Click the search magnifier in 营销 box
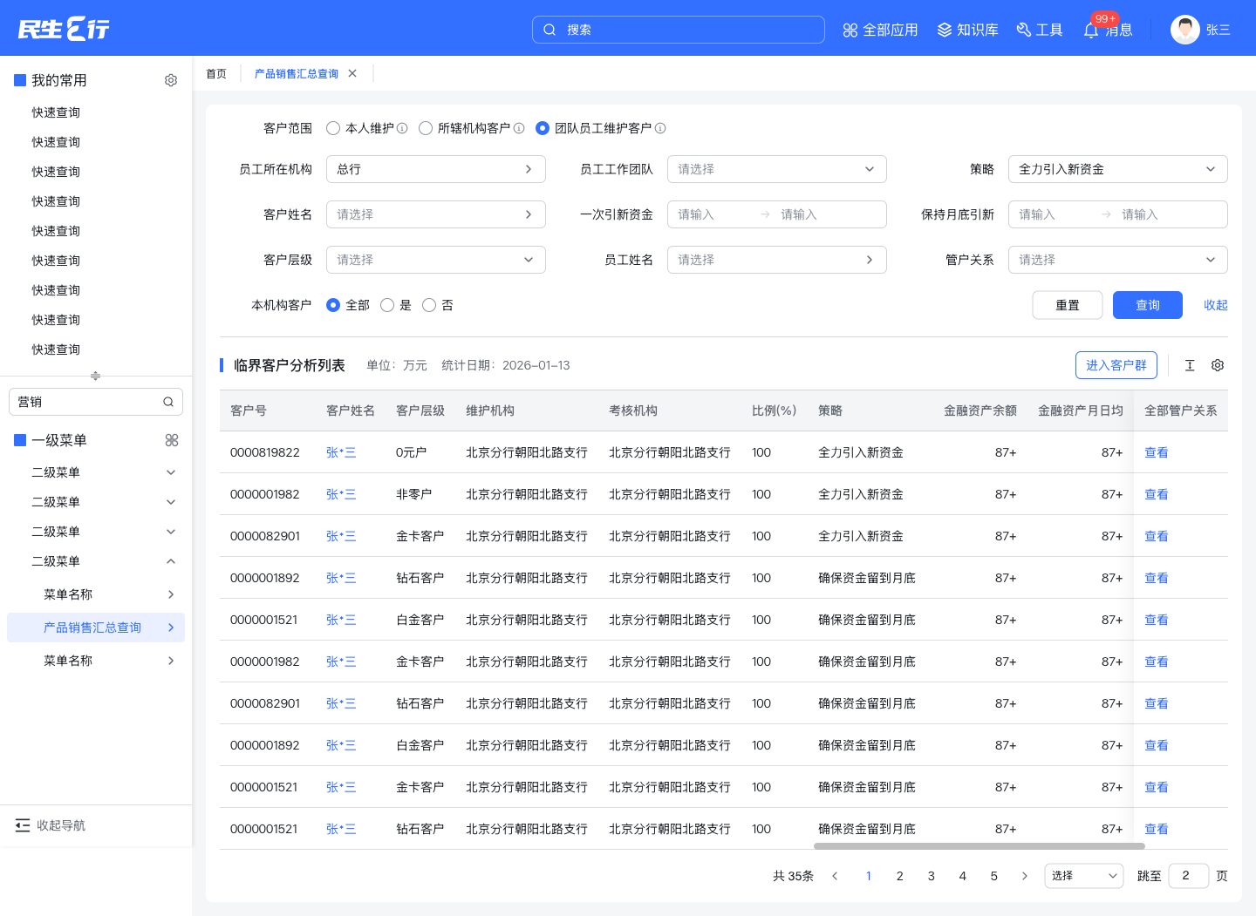 168,402
